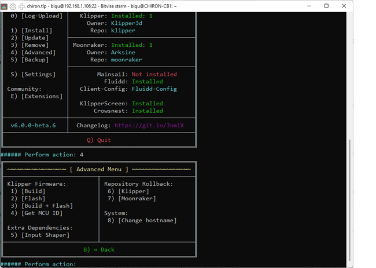Select the B) « Back option

(99, 249)
